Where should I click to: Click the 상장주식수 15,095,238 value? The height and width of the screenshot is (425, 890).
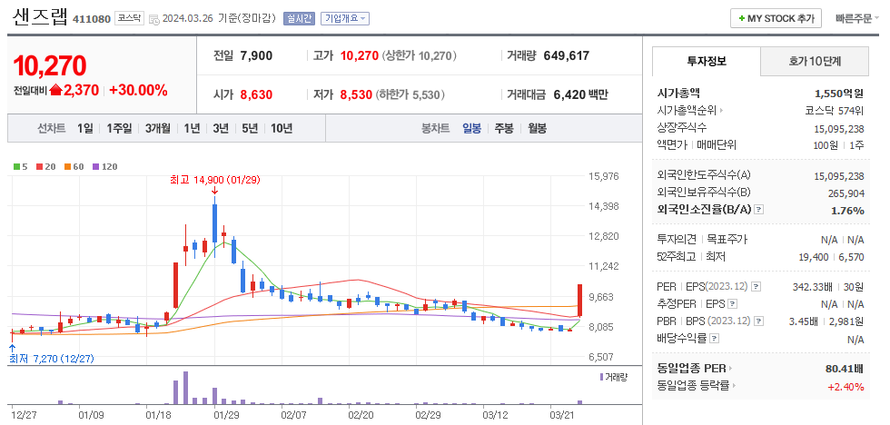[839, 128]
